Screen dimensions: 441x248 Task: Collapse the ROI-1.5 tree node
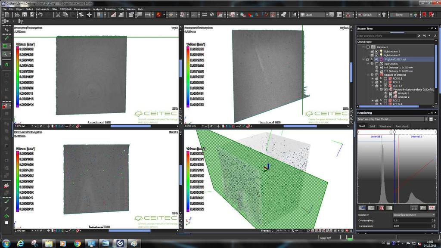(x=373, y=86)
